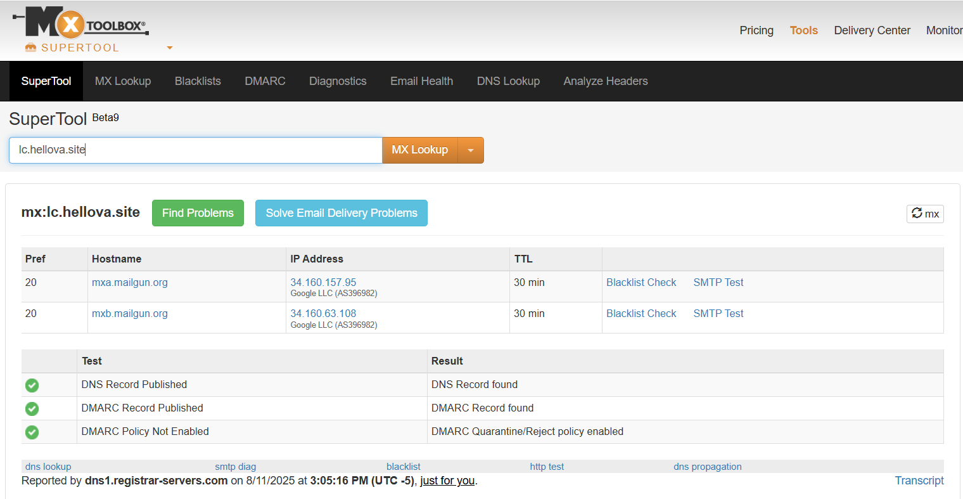
Task: Click the green check icon for DMARC Policy Not Enabled
Action: [x=32, y=432]
